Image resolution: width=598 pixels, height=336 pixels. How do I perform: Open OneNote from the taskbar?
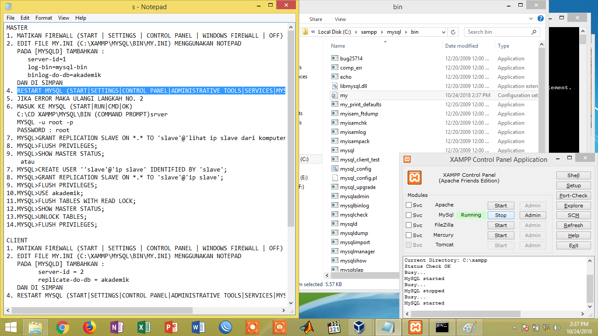tap(117, 327)
